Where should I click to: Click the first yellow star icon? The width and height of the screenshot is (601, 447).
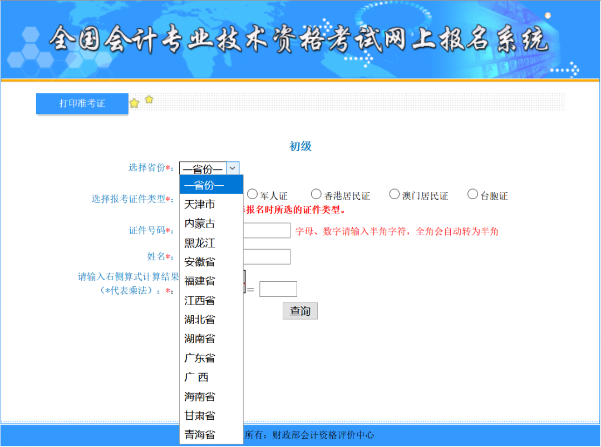[x=135, y=103]
